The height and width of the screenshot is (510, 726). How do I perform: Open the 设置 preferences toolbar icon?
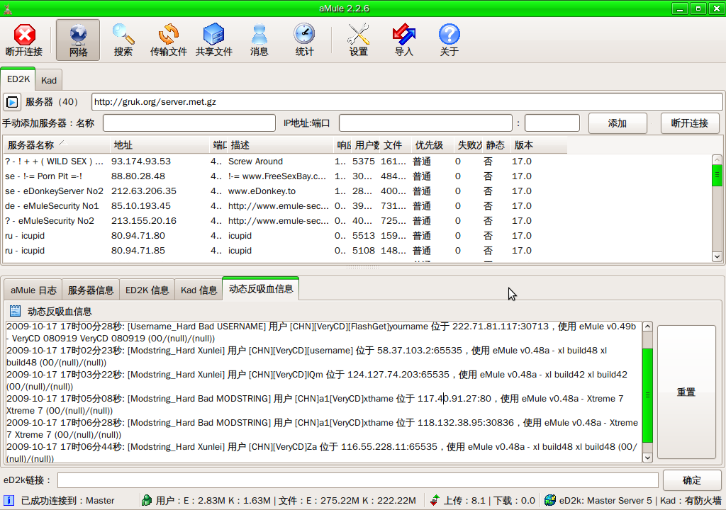[358, 40]
